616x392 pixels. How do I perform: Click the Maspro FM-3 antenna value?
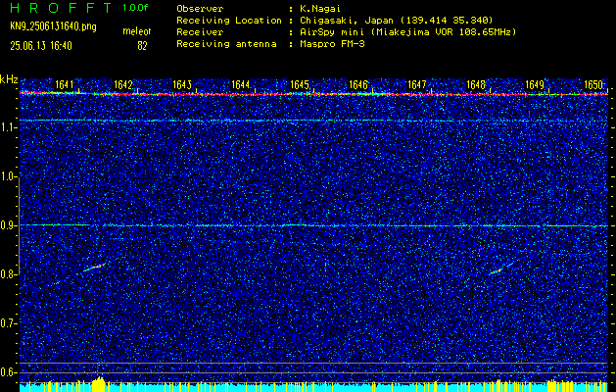[x=332, y=44]
